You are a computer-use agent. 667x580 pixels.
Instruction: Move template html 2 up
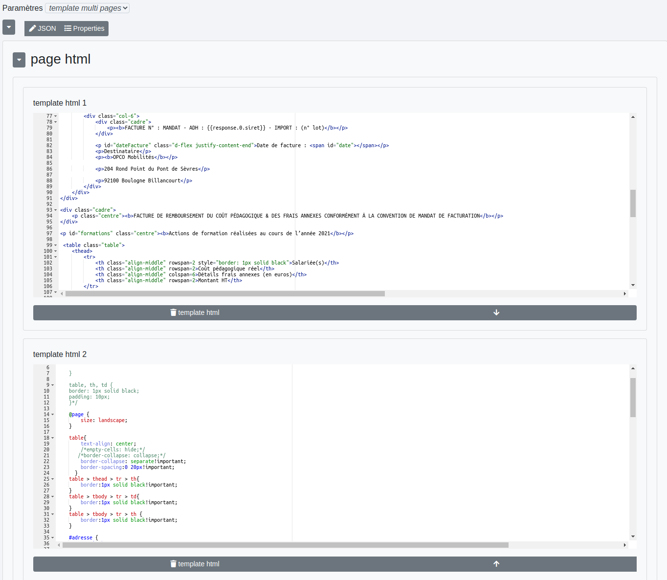tap(496, 564)
